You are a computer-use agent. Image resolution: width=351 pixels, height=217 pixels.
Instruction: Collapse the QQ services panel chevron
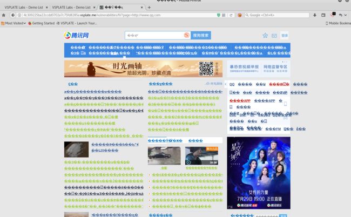[x=225, y=84]
